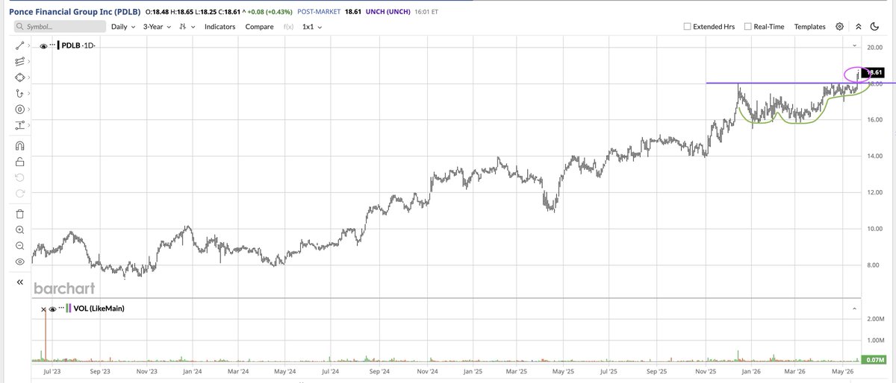This screenshot has height=383, width=896.
Task: Select the circled price label tool
Action: tap(19, 110)
